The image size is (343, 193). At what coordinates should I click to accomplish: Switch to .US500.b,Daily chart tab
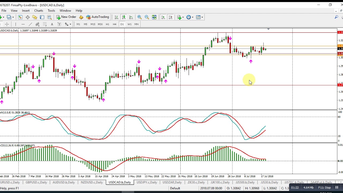point(245,182)
